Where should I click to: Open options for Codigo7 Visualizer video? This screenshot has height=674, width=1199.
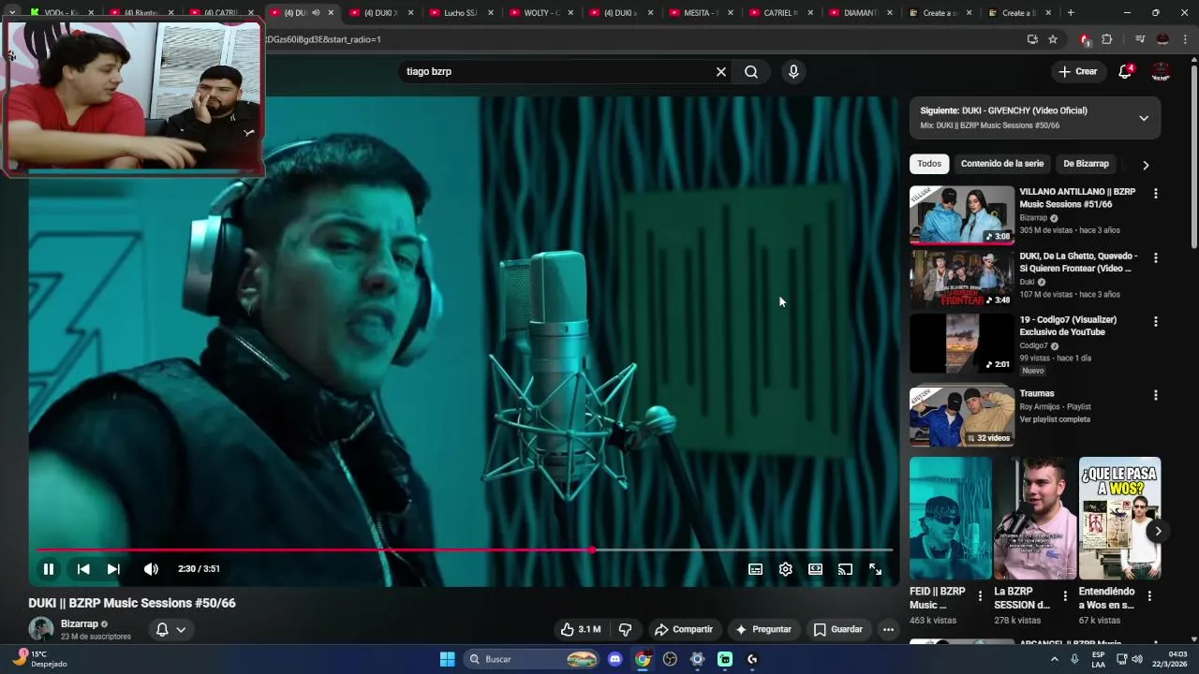(1155, 321)
